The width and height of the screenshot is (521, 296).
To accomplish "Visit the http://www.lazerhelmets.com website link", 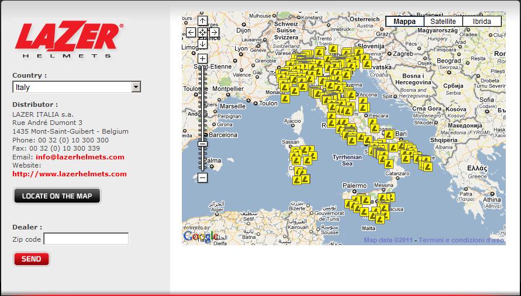I will [x=69, y=174].
